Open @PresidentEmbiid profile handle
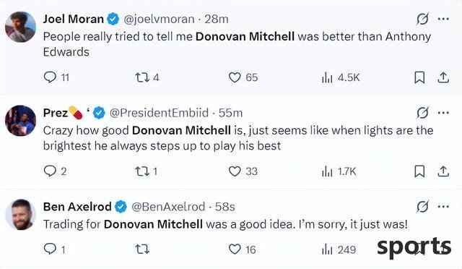Image resolution: width=462 pixels, height=269 pixels. (159, 113)
